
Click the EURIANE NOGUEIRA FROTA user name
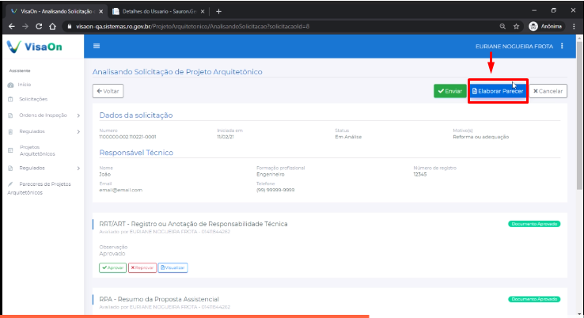514,47
